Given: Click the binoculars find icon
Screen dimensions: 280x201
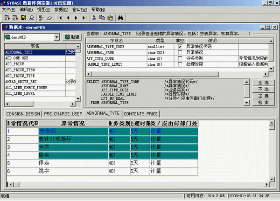Looking at the screenshot, I should tap(120, 18).
